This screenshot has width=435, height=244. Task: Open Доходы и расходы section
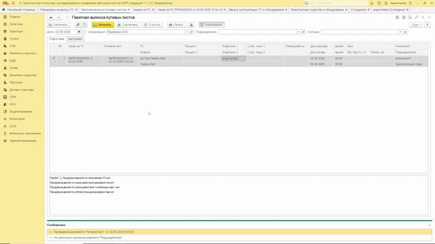pos(22,89)
